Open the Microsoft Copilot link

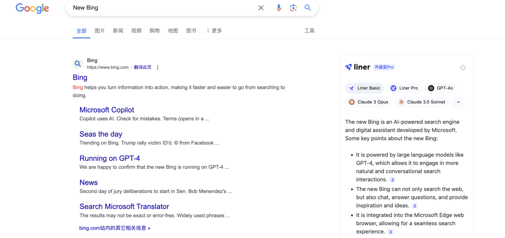pos(107,110)
